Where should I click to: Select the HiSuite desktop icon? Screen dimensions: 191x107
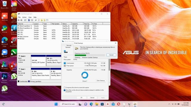[x=5, y=29]
